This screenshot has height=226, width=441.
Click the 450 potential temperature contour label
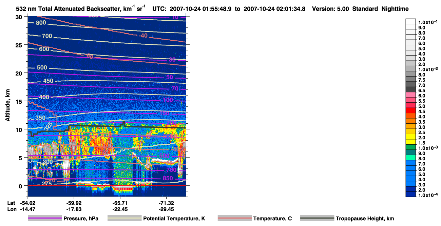tap(48, 81)
